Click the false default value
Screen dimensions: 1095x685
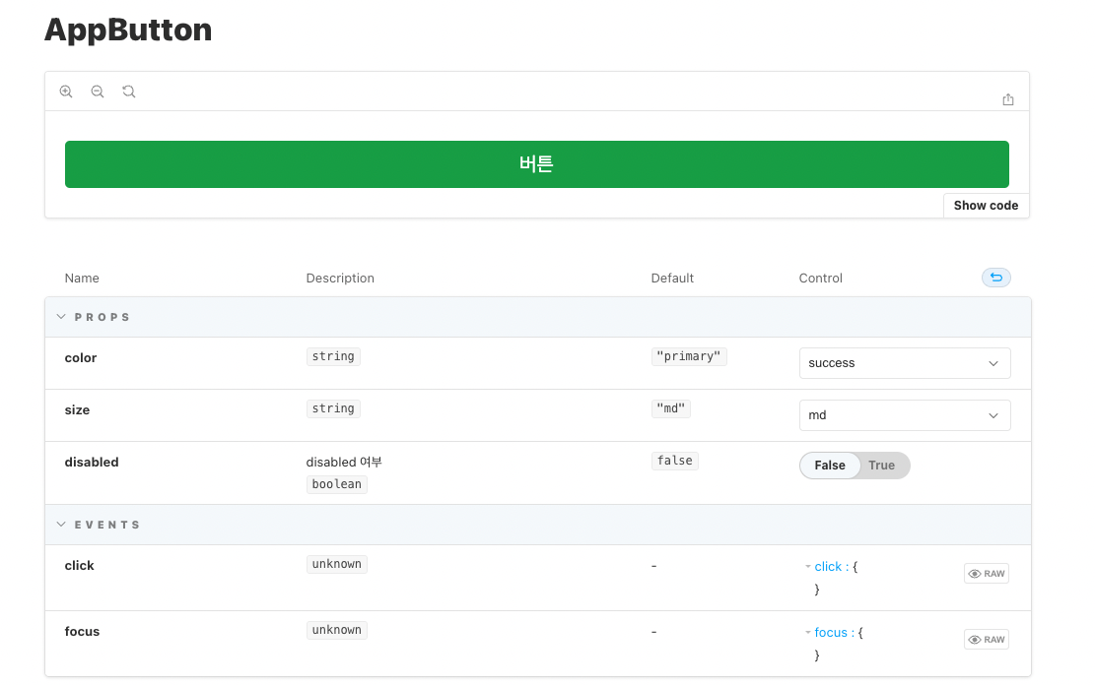(674, 461)
